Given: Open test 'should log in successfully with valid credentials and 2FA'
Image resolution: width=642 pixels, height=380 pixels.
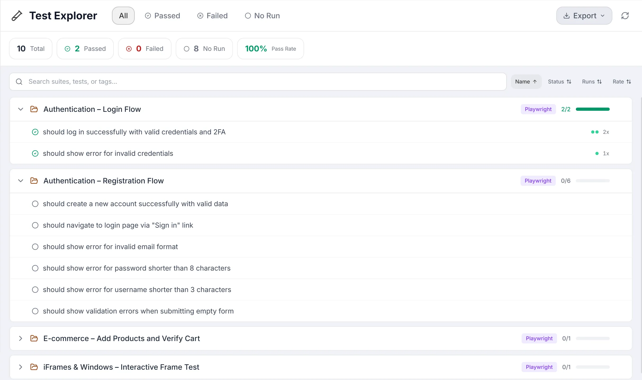Looking at the screenshot, I should coord(321,132).
